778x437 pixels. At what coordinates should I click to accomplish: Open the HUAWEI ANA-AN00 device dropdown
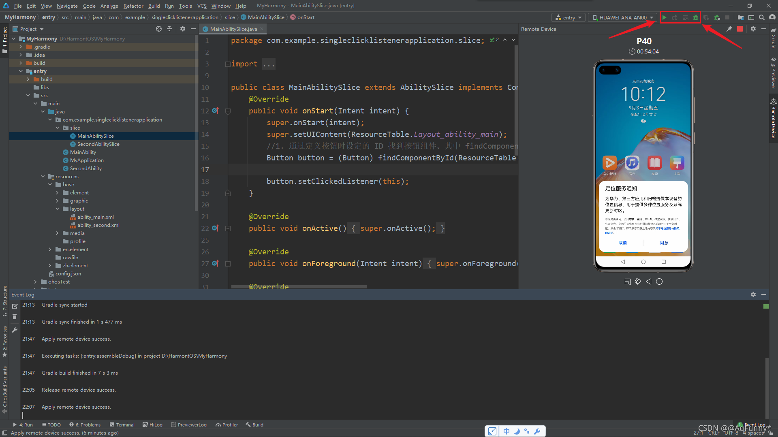(623, 17)
